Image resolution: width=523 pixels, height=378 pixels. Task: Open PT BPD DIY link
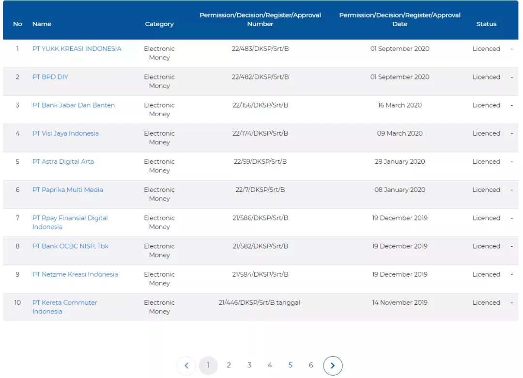(50, 77)
